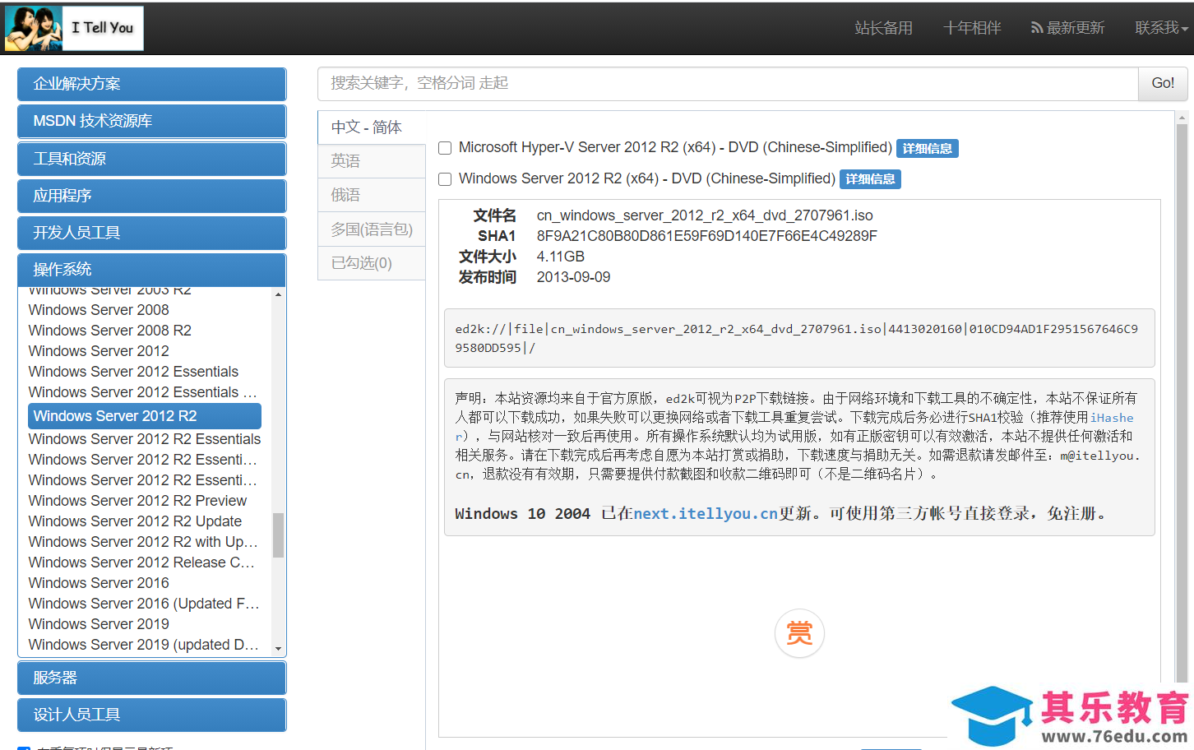The width and height of the screenshot is (1194, 750).
Task: Open the iHasher tool link
Action: click(1112, 418)
